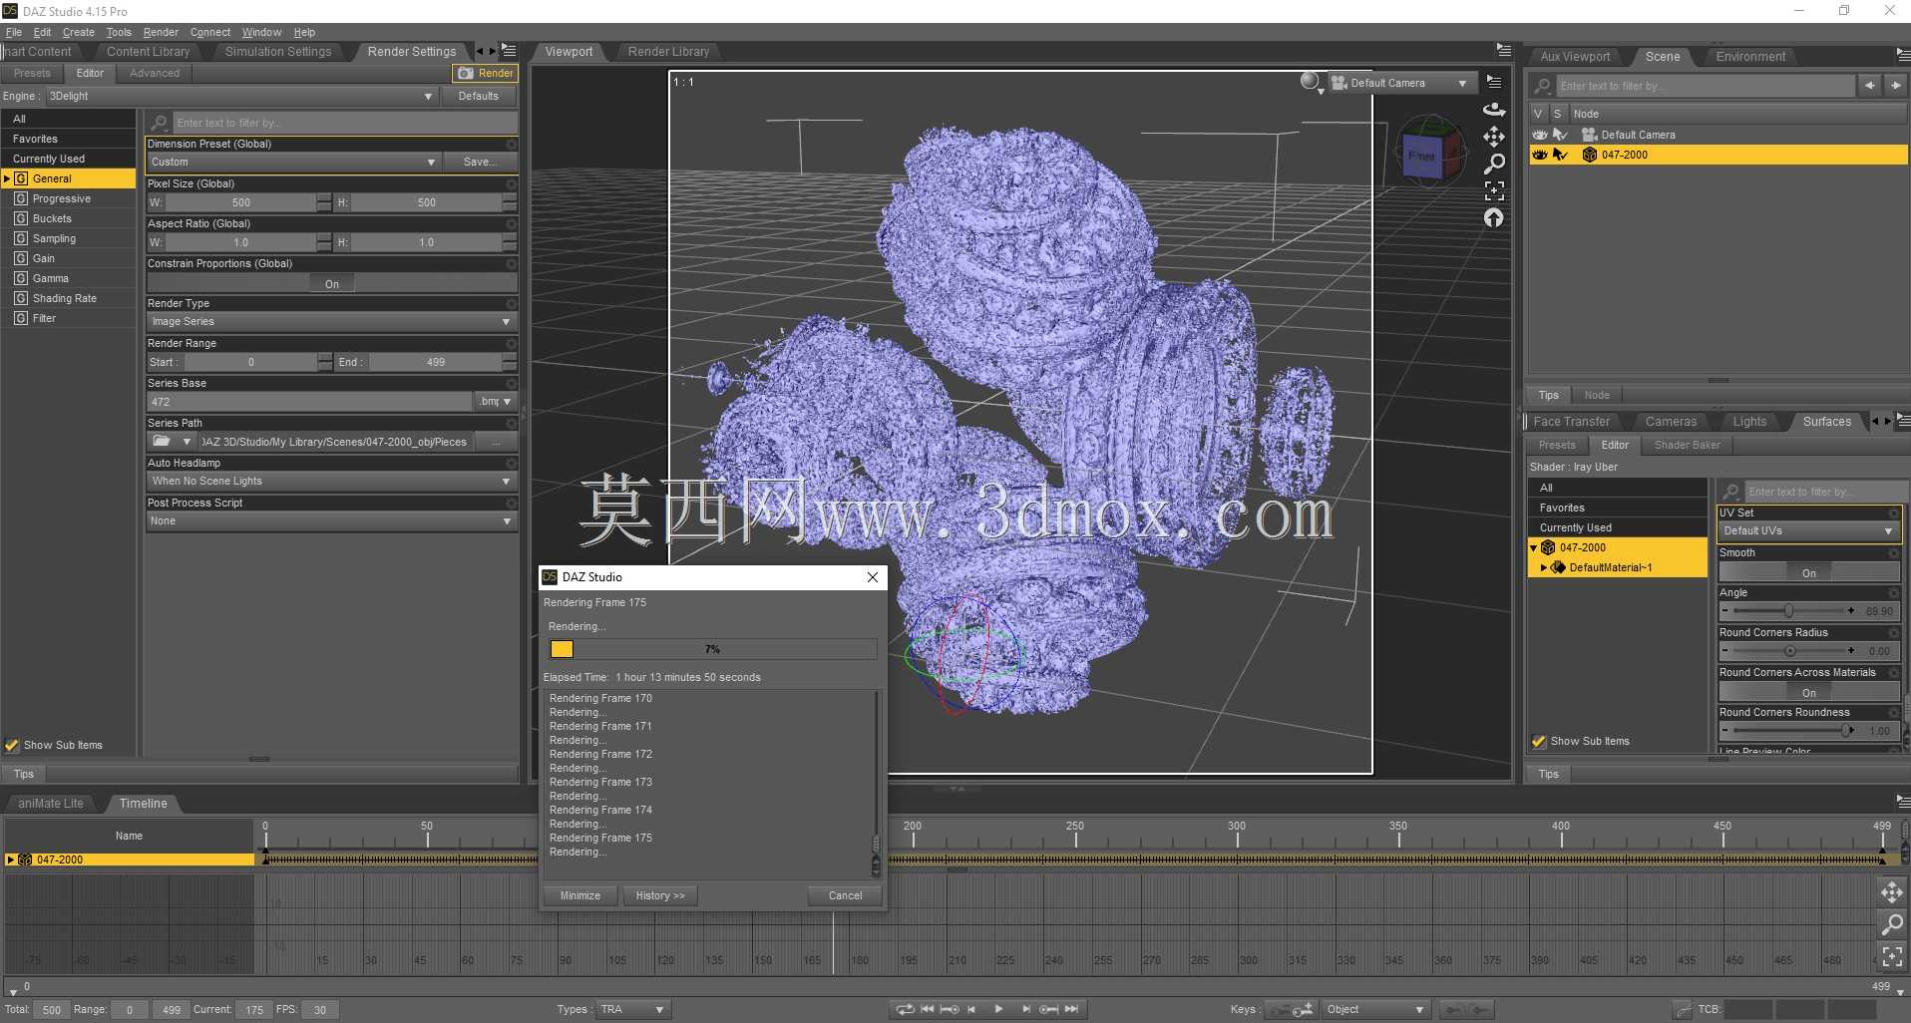Click the frame selection tool in viewport
The image size is (1911, 1023).
[x=1493, y=190]
